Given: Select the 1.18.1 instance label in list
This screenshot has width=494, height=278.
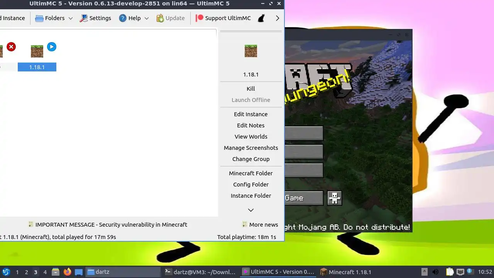Looking at the screenshot, I should tap(37, 67).
